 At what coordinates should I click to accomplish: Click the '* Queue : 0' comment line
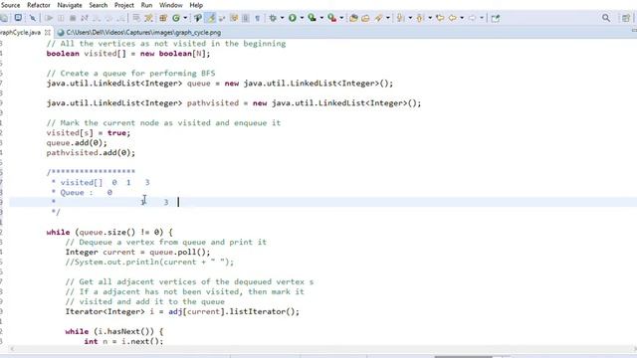click(x=82, y=192)
